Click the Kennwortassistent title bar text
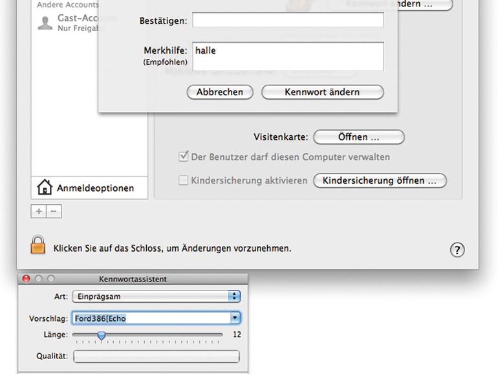The image size is (498, 374). 133,279
